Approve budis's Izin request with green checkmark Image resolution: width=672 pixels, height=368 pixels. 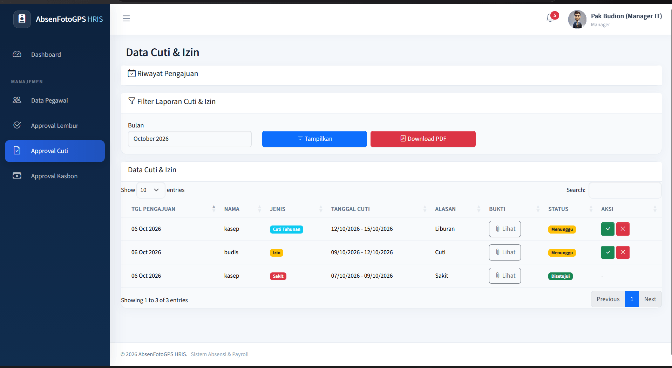click(607, 252)
